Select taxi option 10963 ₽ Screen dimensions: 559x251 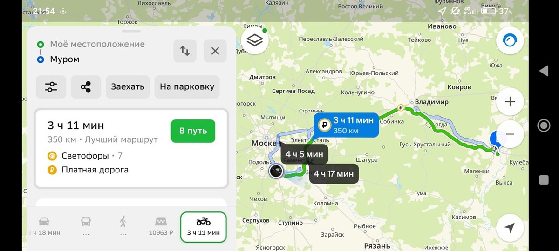pyautogui.click(x=160, y=227)
